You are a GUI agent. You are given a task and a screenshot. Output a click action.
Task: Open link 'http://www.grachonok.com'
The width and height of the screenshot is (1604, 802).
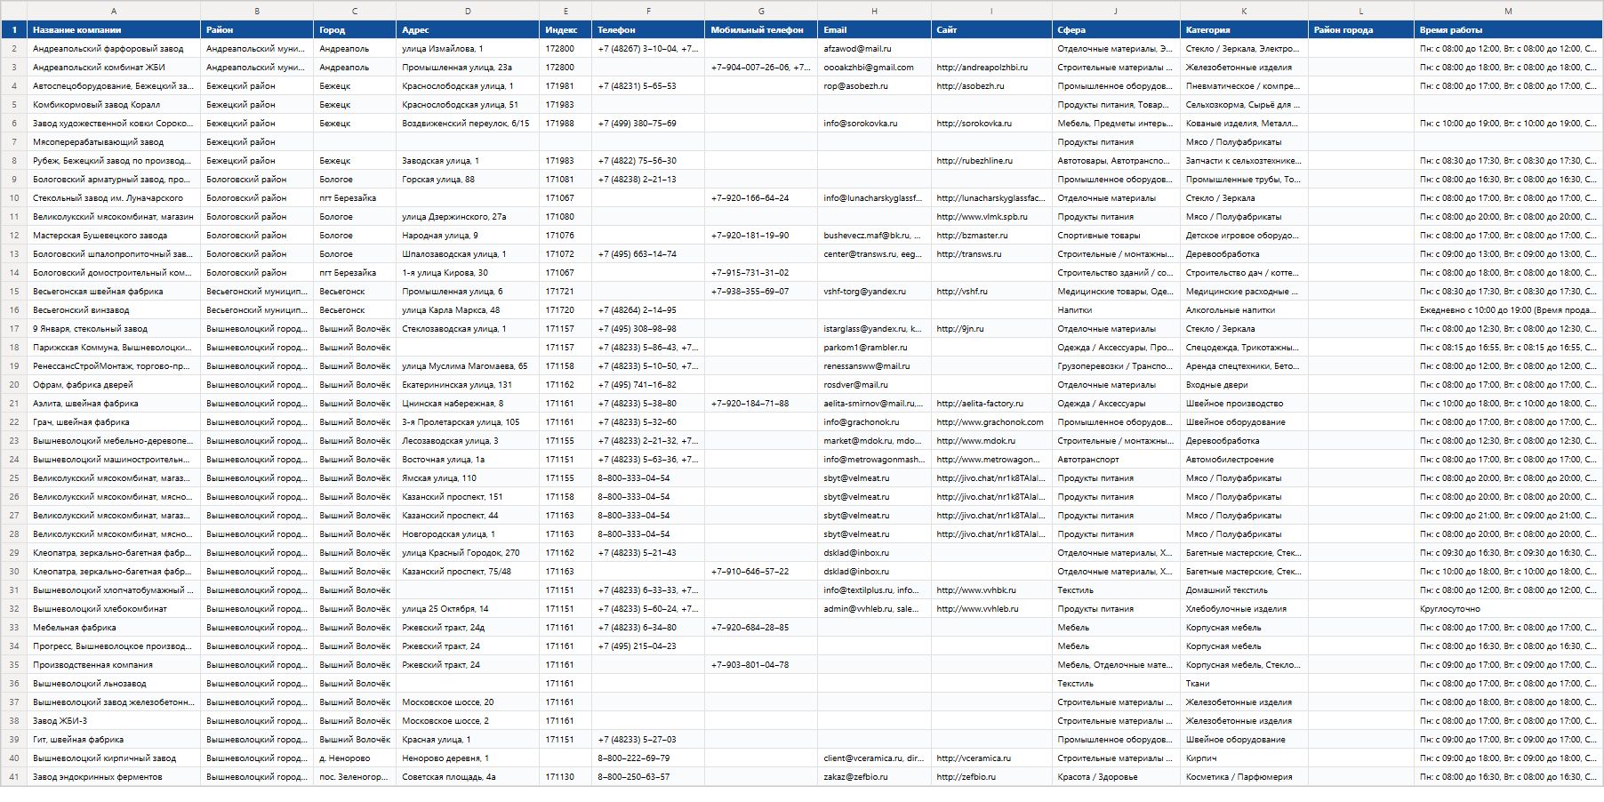[990, 422]
